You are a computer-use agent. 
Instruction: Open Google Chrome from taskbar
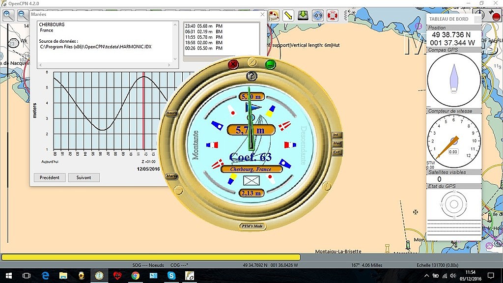136,276
